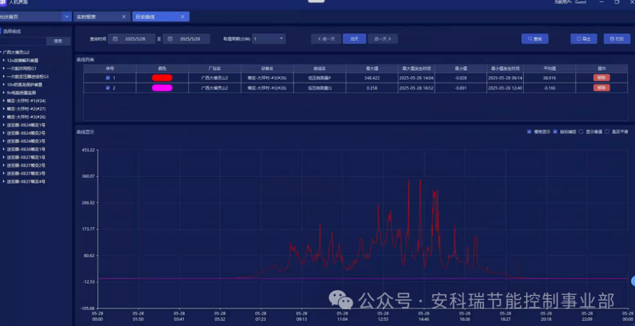Click the max value cell 348.422
635x326 pixels.
(372, 78)
